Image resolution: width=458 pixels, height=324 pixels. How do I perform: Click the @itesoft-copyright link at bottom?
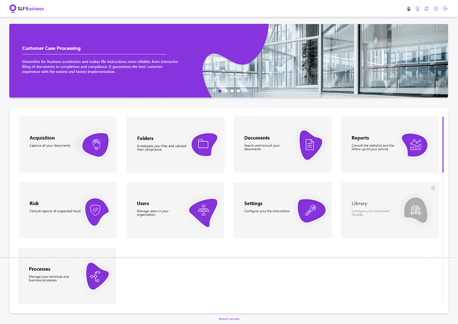[x=229, y=318]
